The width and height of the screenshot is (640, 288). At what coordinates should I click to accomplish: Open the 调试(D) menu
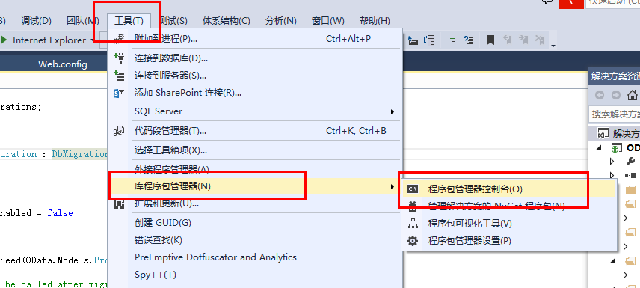coord(36,20)
